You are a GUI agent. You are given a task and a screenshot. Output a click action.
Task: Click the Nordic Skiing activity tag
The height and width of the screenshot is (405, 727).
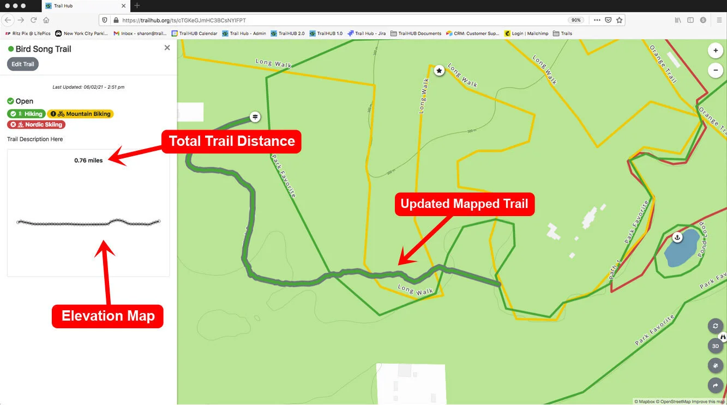(36, 125)
